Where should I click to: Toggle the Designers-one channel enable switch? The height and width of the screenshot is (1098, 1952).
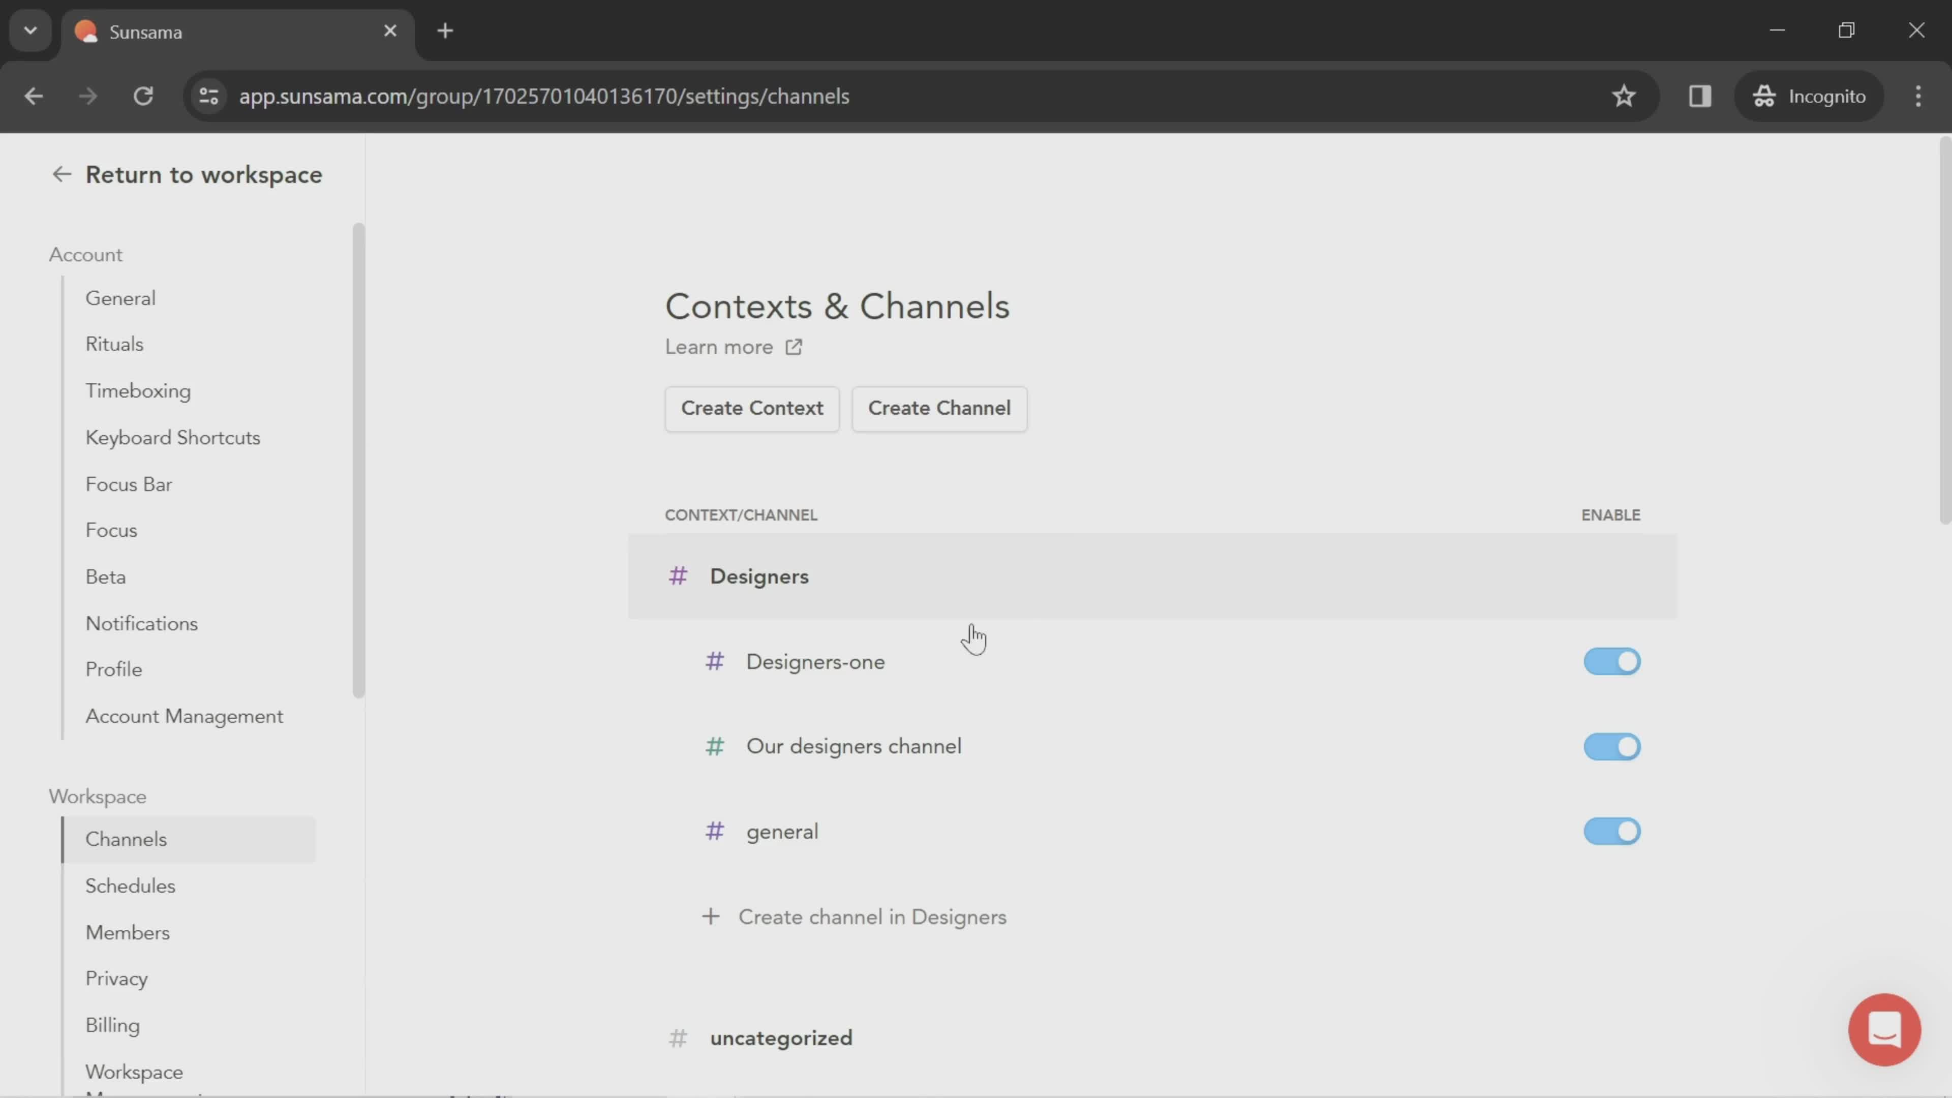tap(1613, 661)
